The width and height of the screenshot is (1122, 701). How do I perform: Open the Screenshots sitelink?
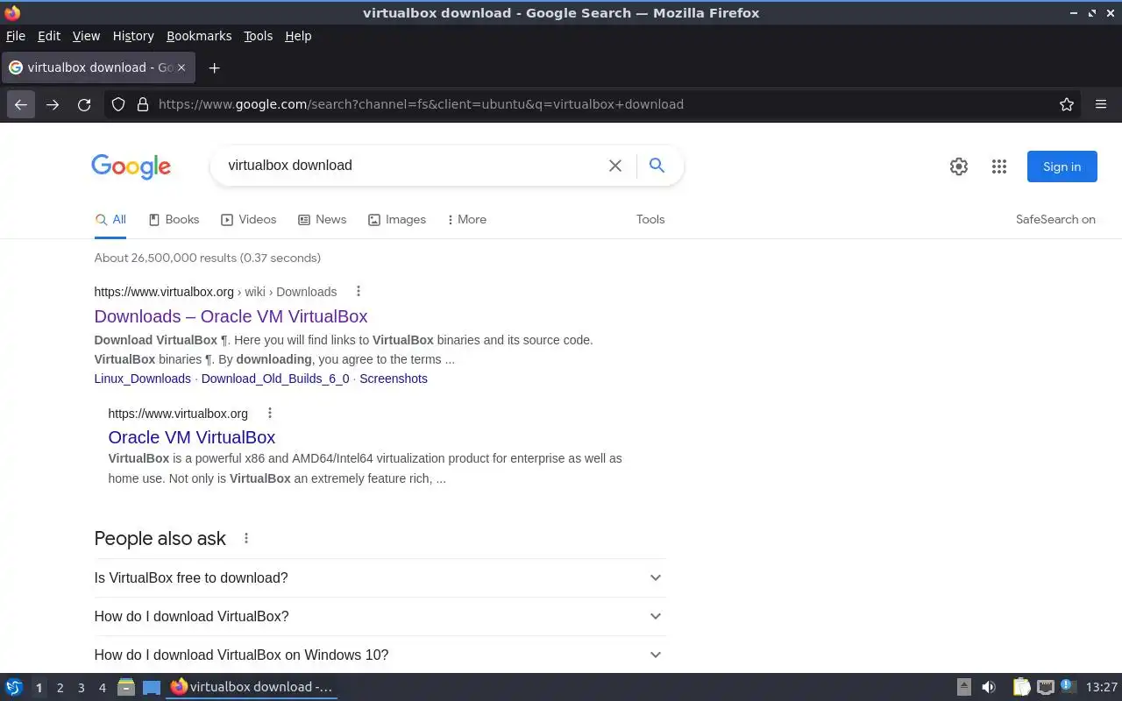(x=394, y=379)
